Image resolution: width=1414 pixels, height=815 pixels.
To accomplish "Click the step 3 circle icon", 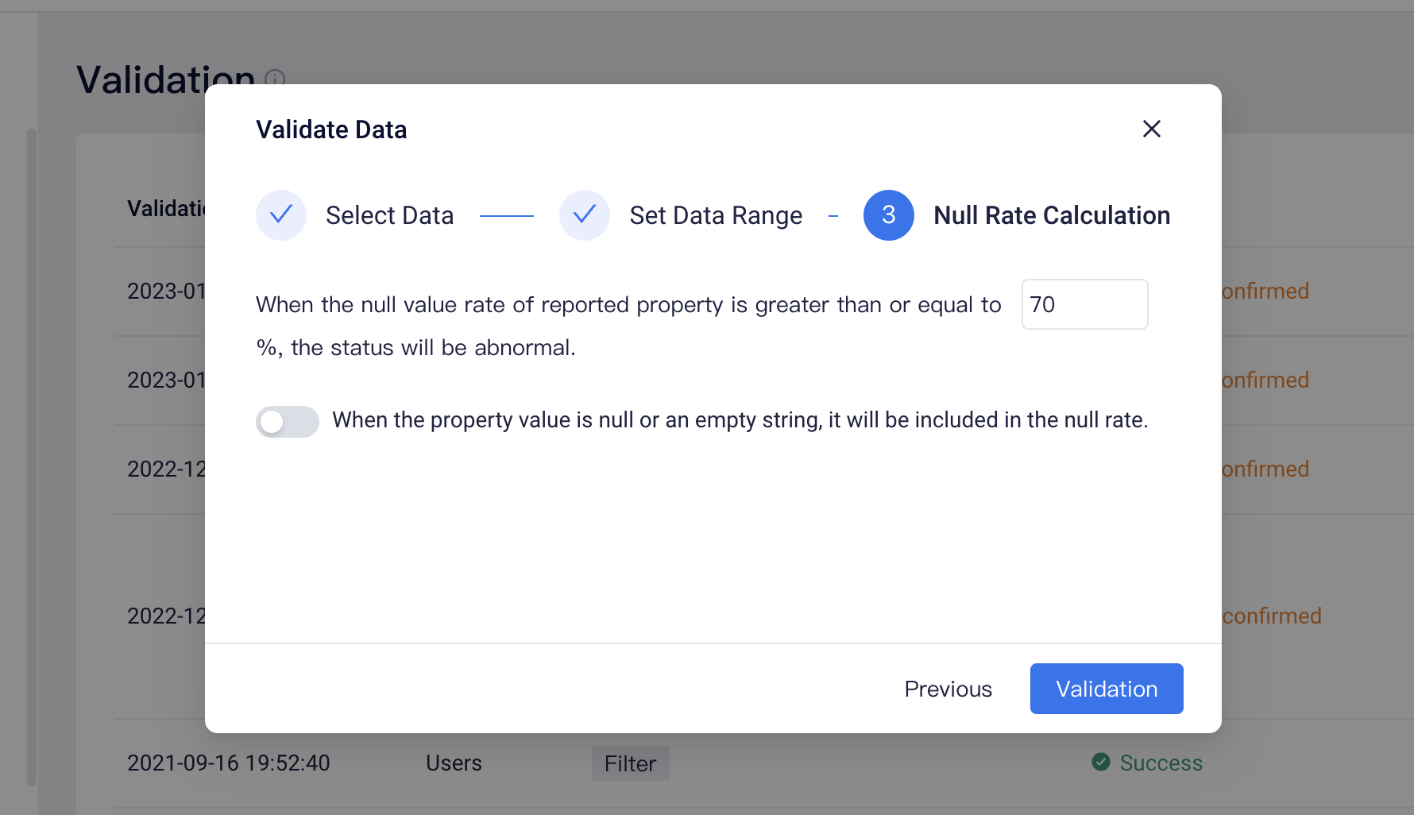I will (x=889, y=215).
